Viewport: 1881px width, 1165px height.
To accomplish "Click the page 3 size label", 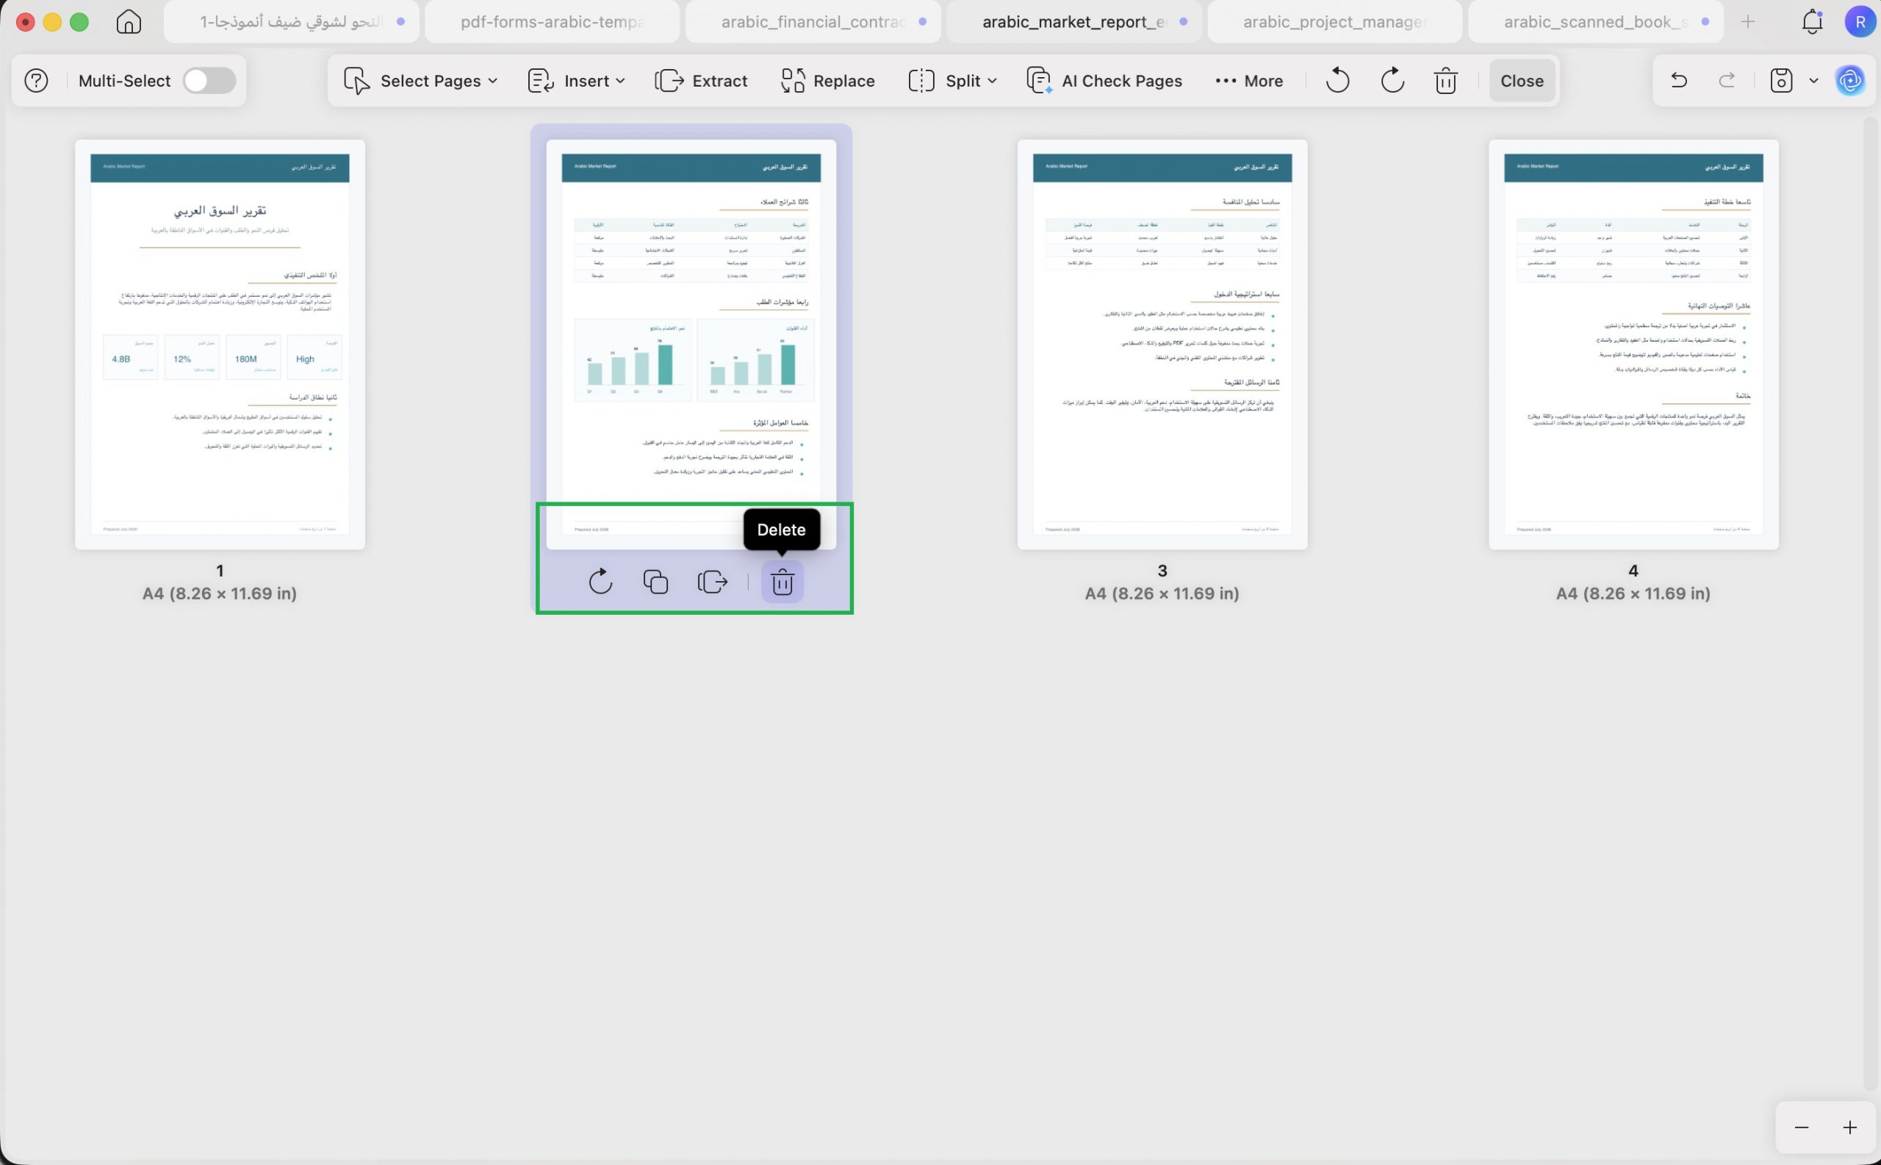I will 1162,594.
